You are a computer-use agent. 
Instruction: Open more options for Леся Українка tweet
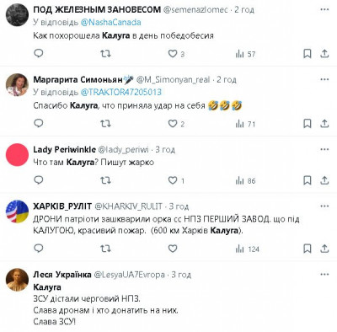pyautogui.click(x=324, y=274)
